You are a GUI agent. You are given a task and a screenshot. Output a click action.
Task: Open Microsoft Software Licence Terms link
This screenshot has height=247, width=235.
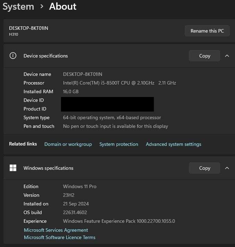coord(60,237)
